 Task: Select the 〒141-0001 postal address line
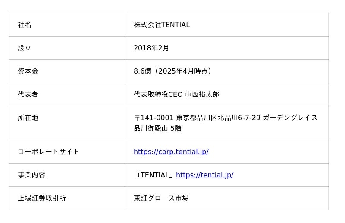(226, 118)
